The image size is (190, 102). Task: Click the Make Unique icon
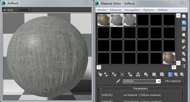[x=138, y=74]
